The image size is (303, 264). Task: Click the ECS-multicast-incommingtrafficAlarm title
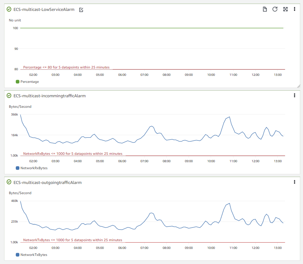pyautogui.click(x=50, y=95)
